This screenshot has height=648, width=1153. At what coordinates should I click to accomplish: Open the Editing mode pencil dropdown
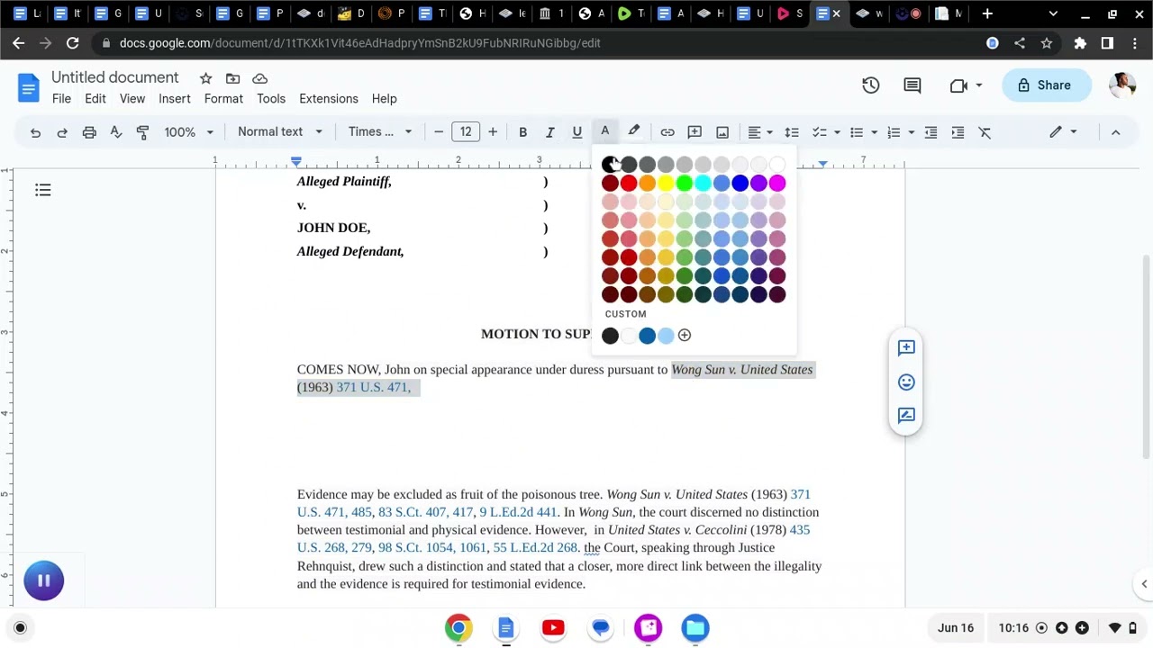1063,132
